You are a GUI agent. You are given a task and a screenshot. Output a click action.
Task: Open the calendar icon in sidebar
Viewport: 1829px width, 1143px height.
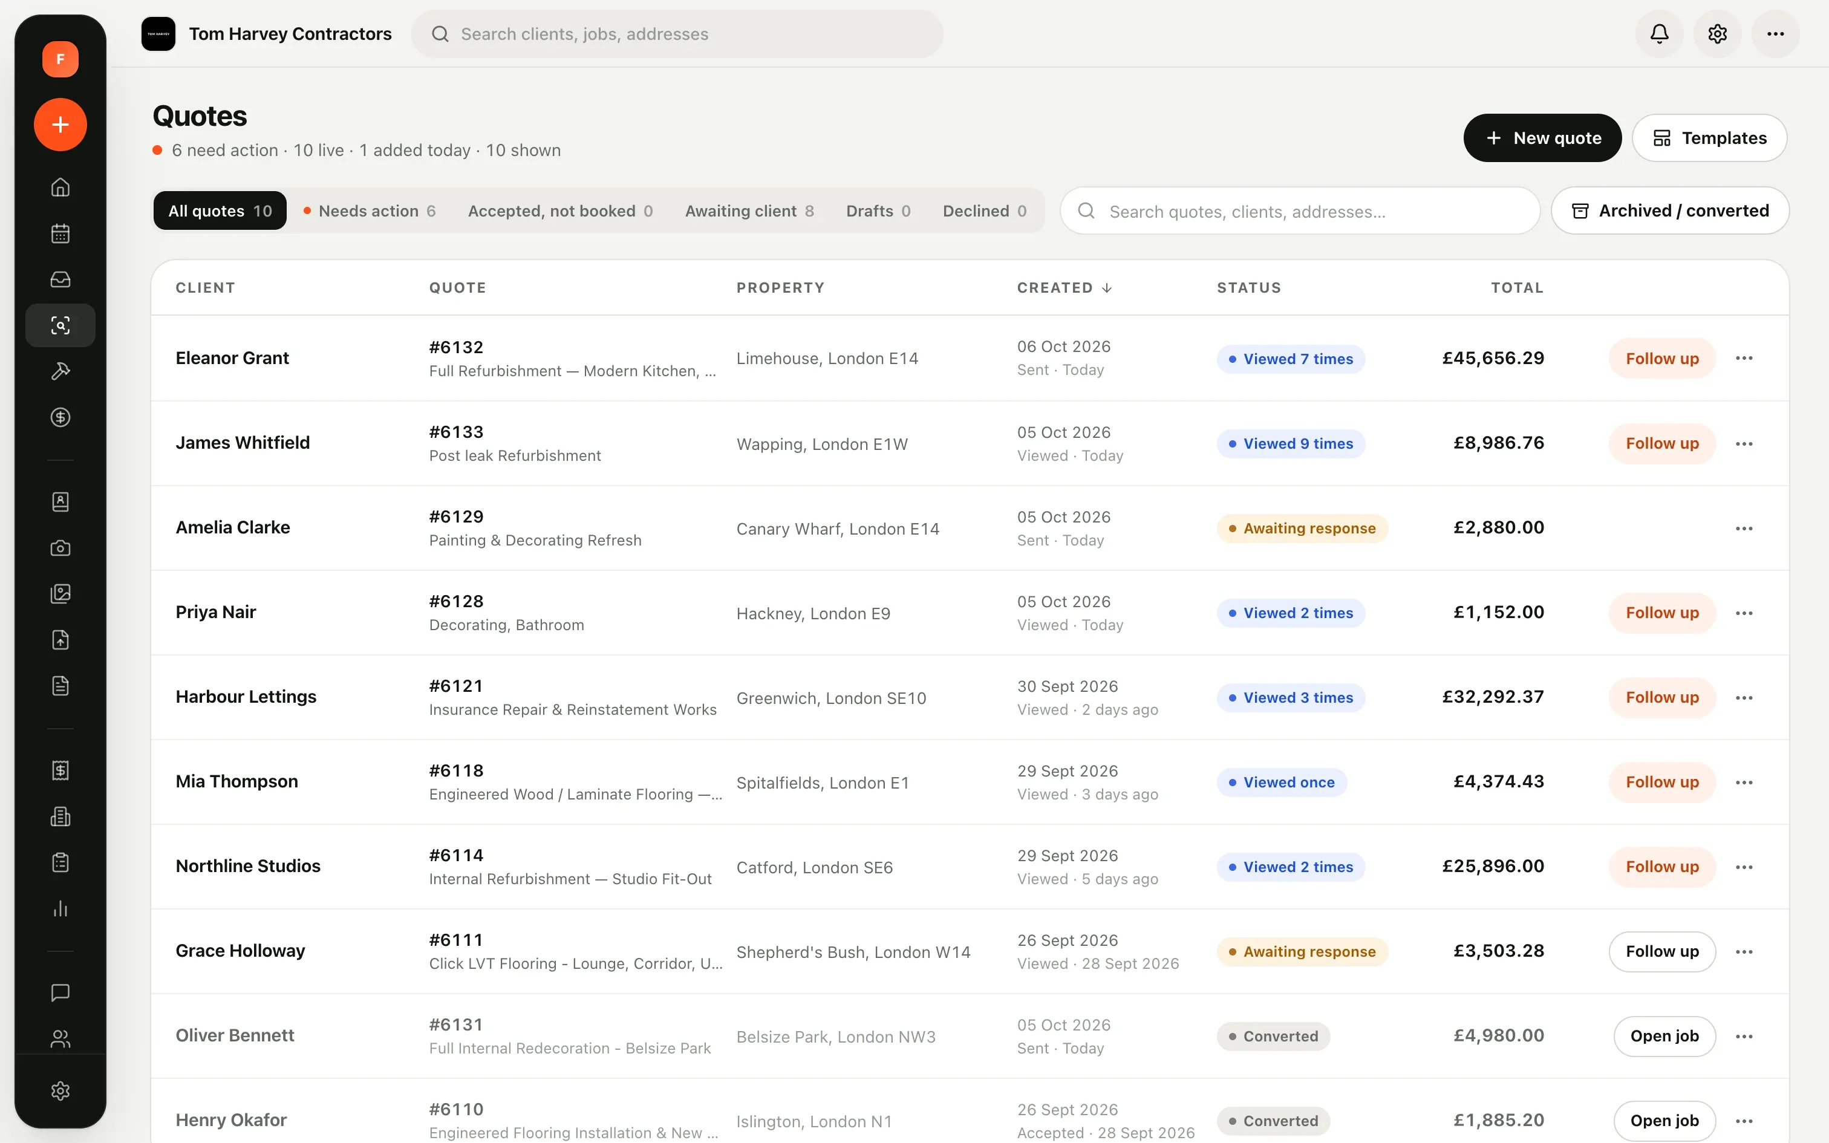click(x=60, y=233)
